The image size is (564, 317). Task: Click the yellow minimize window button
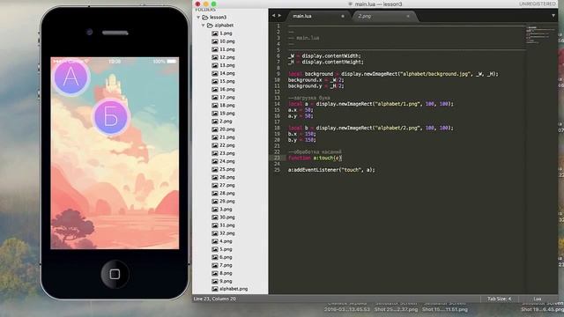pos(205,4)
